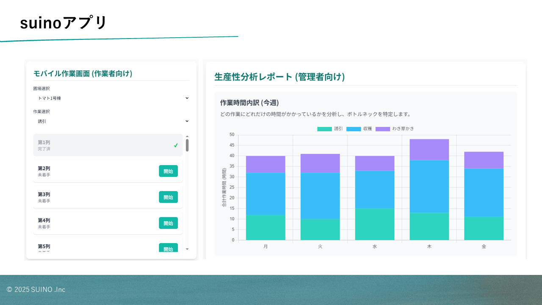This screenshot has width=542, height=305.
Task: Click the green 誘引 segment for 月
Action: pyautogui.click(x=265, y=227)
